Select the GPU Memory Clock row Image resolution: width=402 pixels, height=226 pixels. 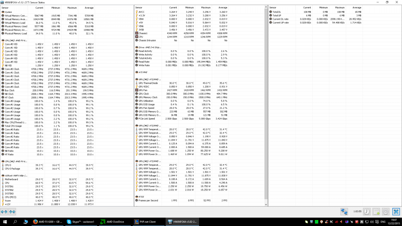point(181,97)
